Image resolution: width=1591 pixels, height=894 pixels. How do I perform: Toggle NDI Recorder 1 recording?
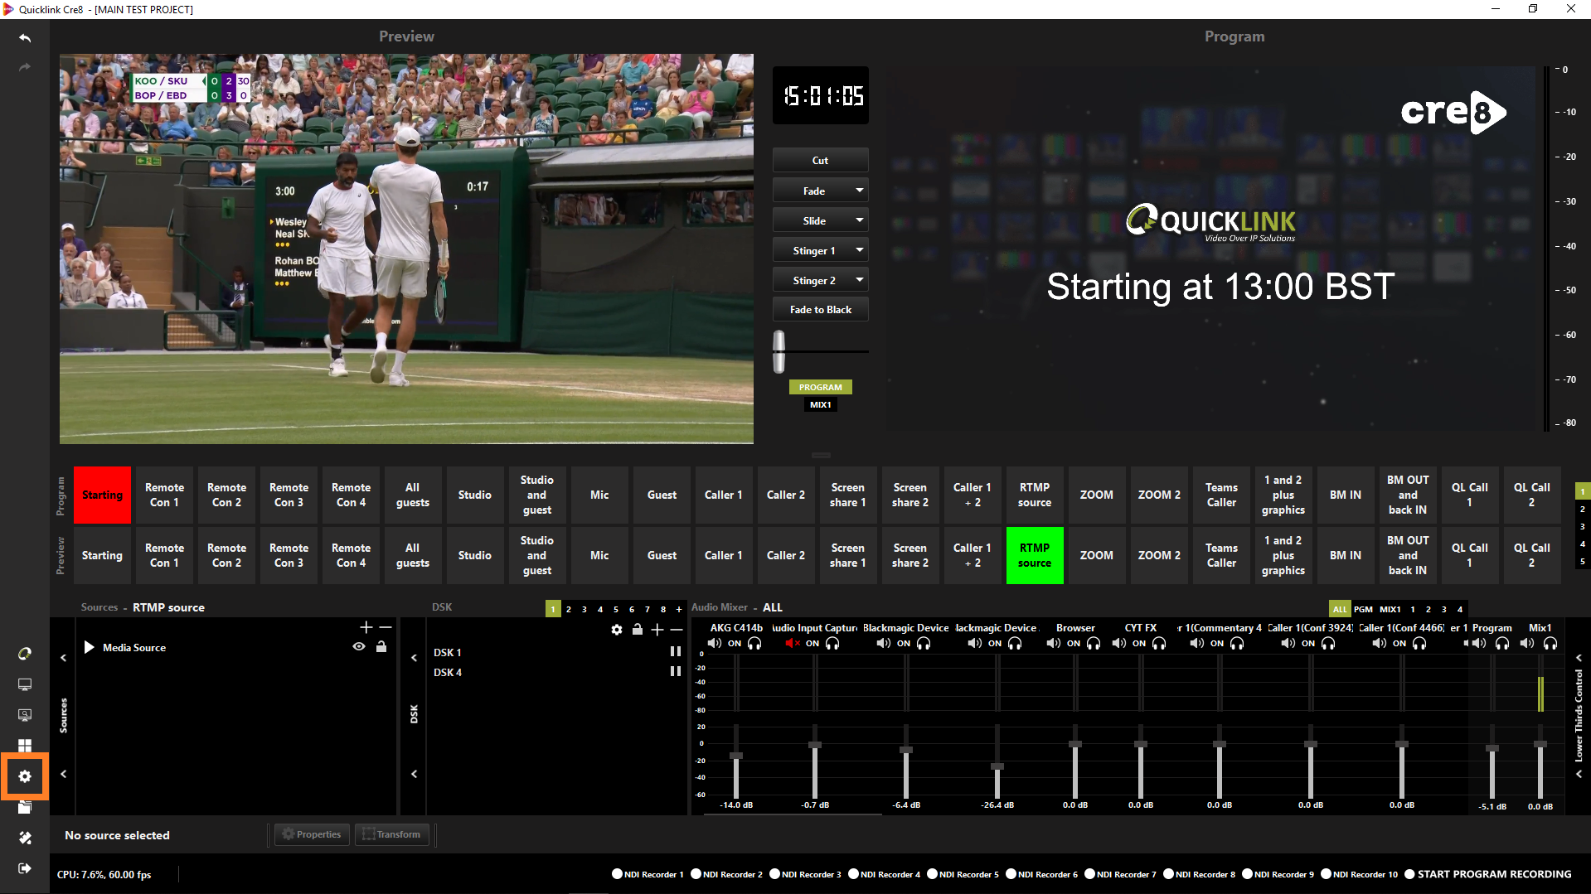[x=648, y=874]
